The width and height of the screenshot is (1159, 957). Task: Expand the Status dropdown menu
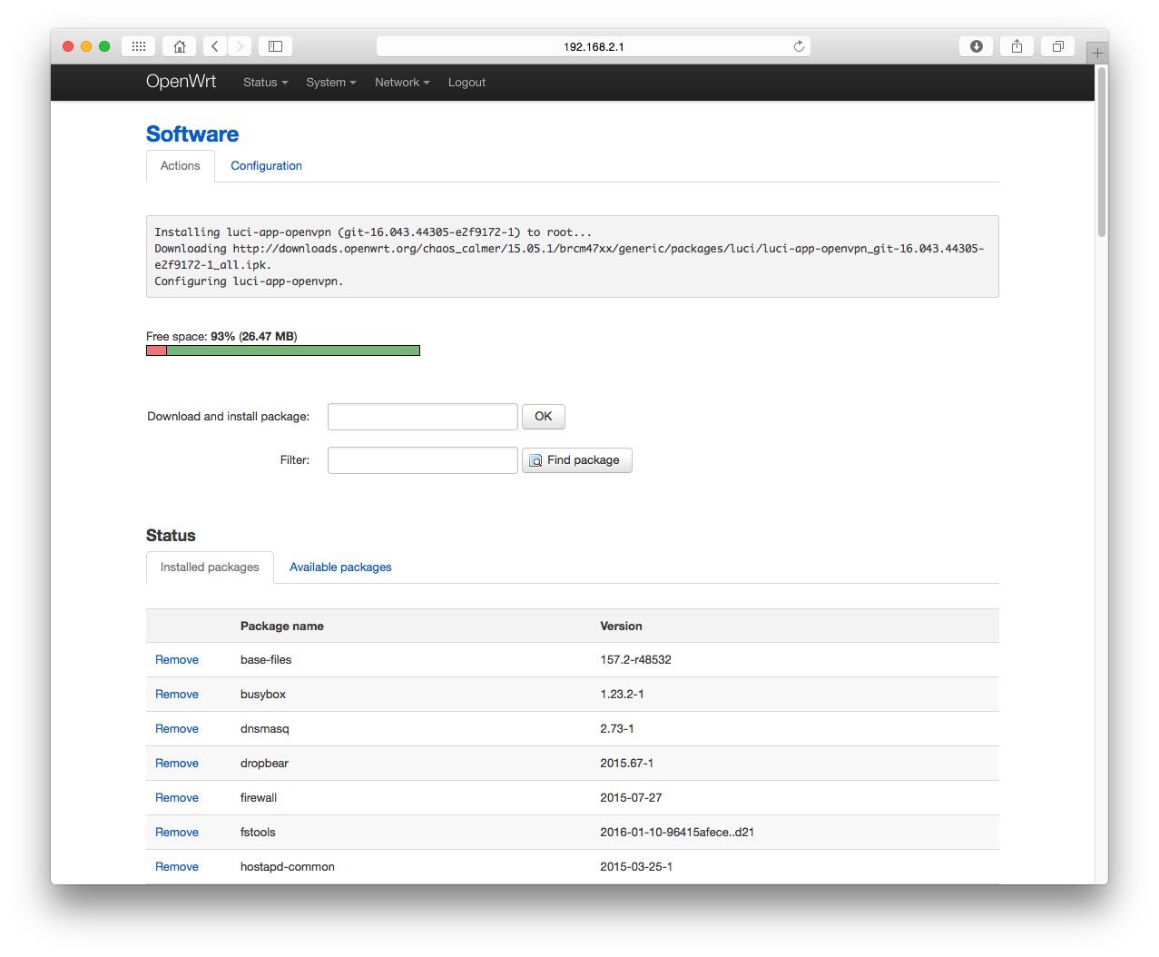click(265, 83)
